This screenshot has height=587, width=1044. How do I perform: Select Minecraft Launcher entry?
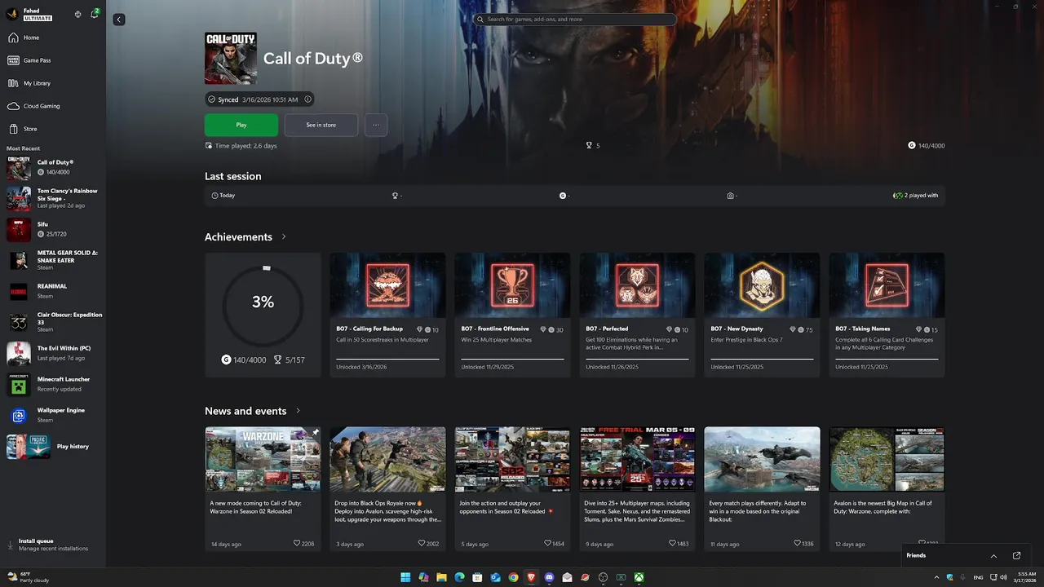point(53,384)
